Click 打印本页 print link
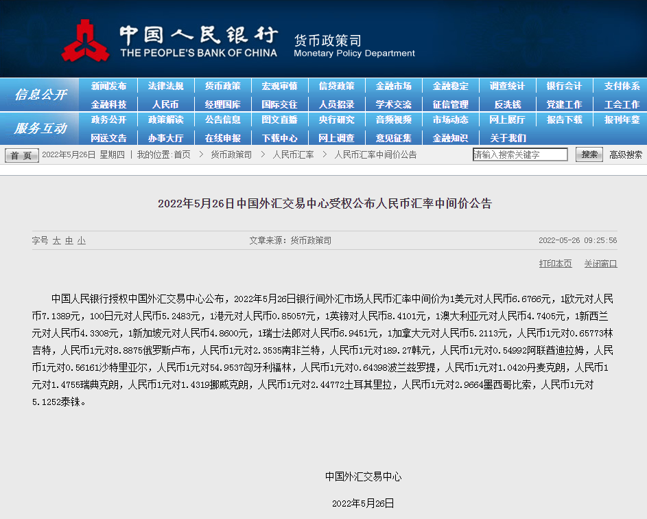Image resolution: width=647 pixels, height=519 pixels. (555, 264)
